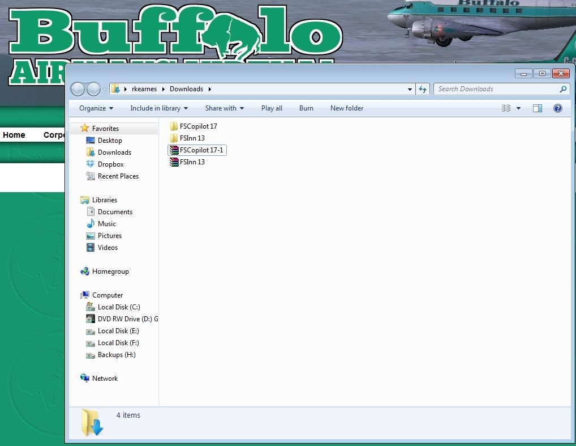Click the Refresh button beside address bar
The image size is (576, 446).
[423, 89]
